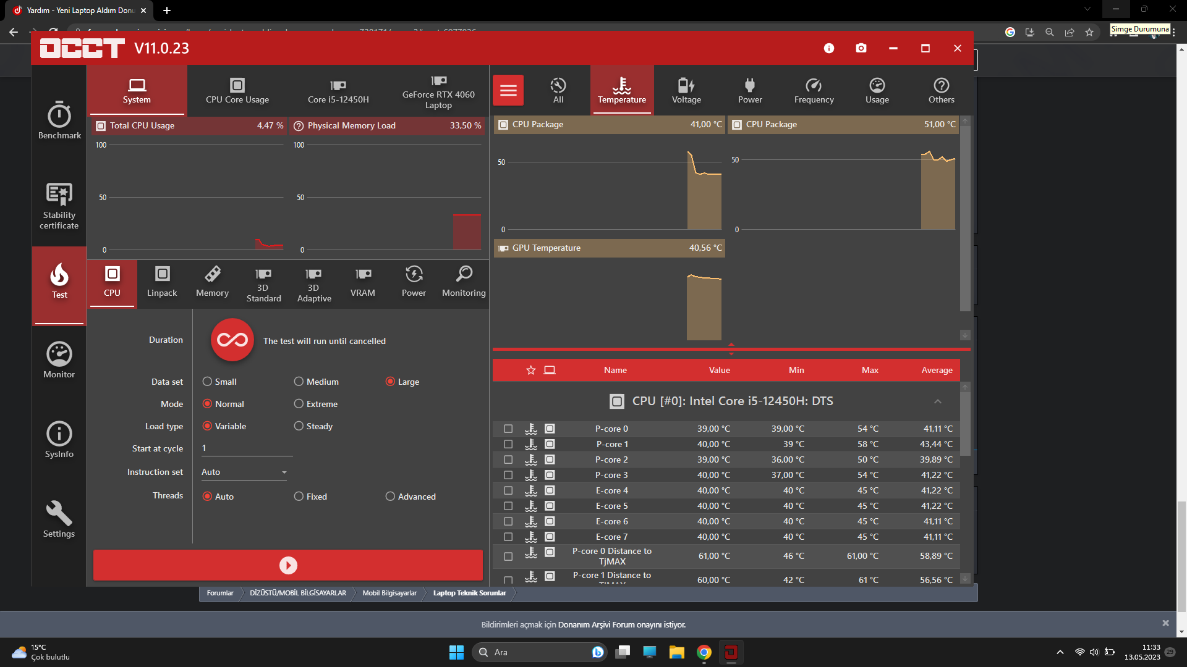
Task: Select Fixed threads option
Action: 310,497
